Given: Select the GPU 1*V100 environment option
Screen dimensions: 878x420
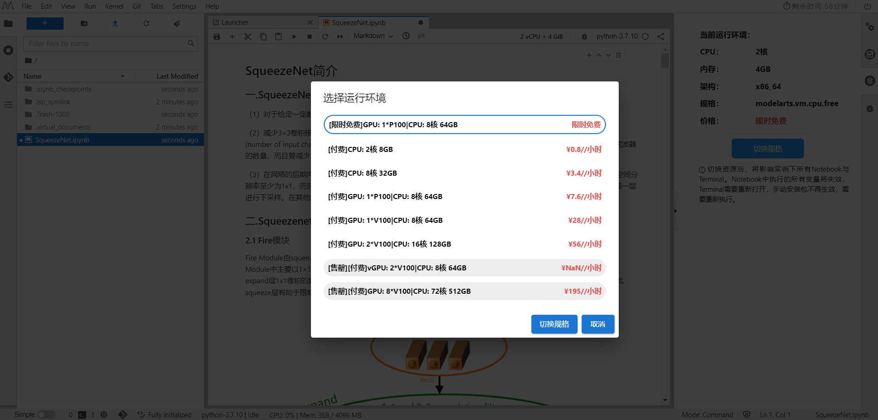Looking at the screenshot, I should pyautogui.click(x=465, y=220).
